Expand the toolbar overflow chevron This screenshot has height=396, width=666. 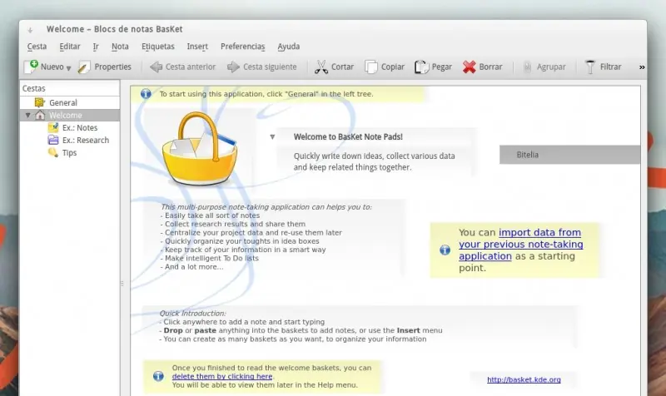tap(642, 67)
